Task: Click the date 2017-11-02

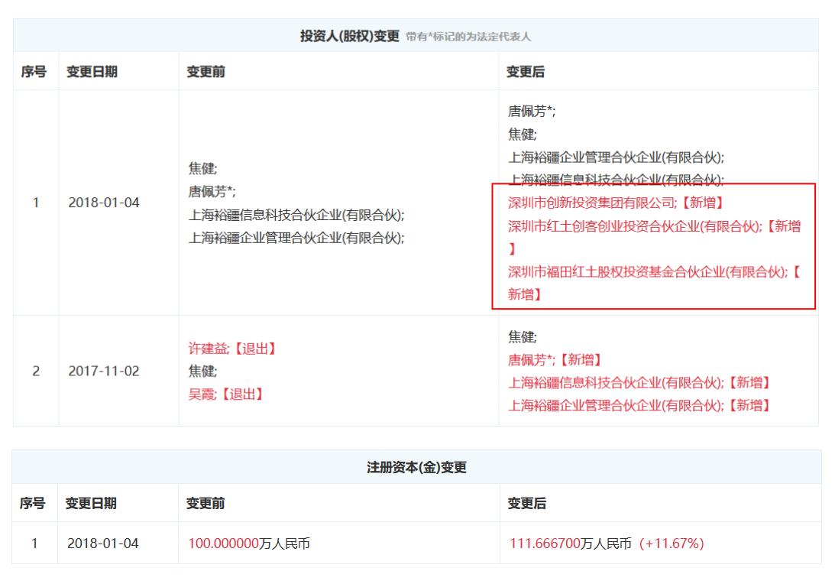Action: [x=104, y=371]
